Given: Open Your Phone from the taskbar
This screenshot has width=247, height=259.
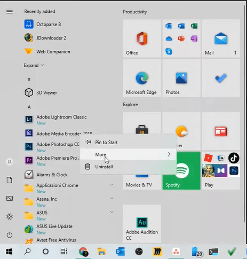Looking at the screenshot, I should [x=197, y=252].
